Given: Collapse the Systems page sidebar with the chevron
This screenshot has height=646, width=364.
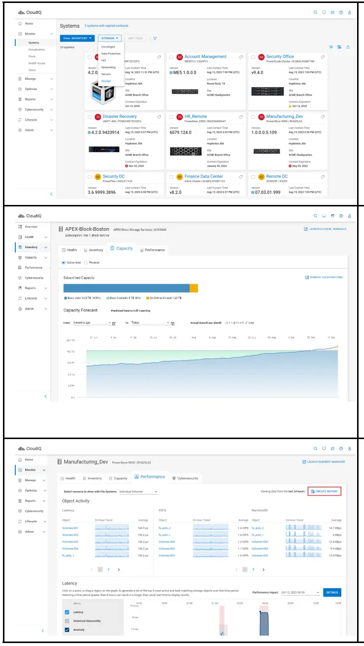Looking at the screenshot, I should [51, 194].
